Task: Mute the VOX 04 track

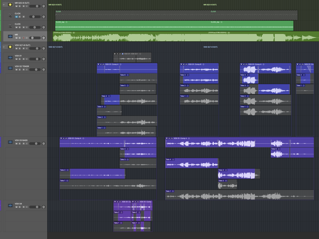Action: pyautogui.click(x=17, y=207)
